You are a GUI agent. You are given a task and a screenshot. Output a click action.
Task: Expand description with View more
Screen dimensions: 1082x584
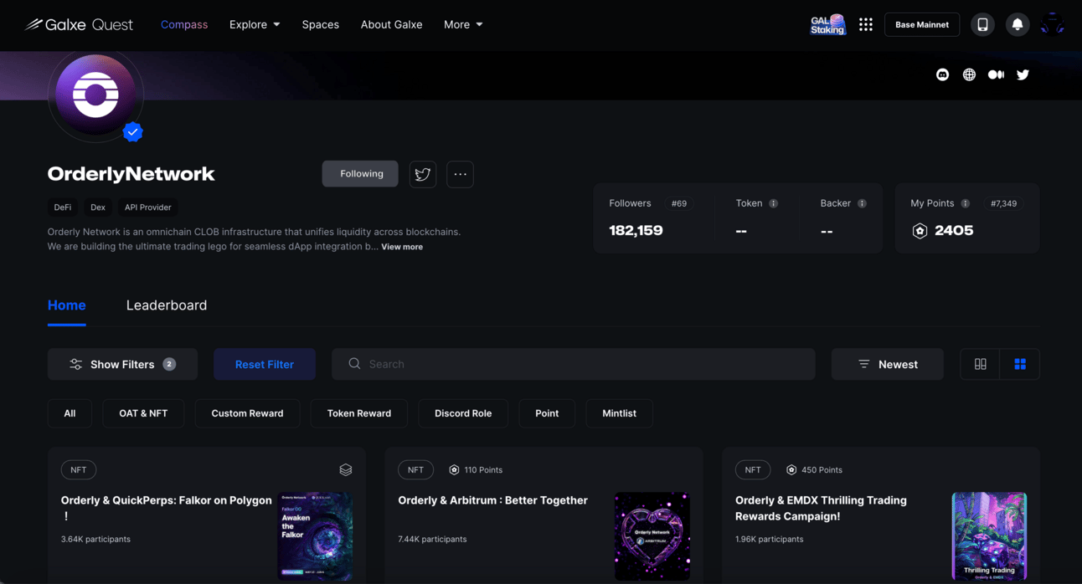click(x=402, y=247)
